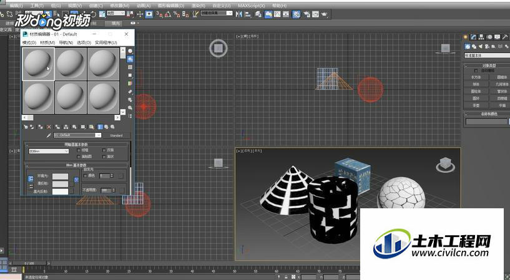Click Select and Move crosshair icon

[140, 14]
